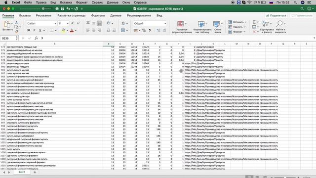Open the Файл menu in menu bar
Viewport: 316px width, 178px height.
28,2
